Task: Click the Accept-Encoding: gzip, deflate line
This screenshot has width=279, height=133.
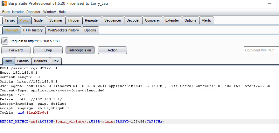Action: pos(33,104)
